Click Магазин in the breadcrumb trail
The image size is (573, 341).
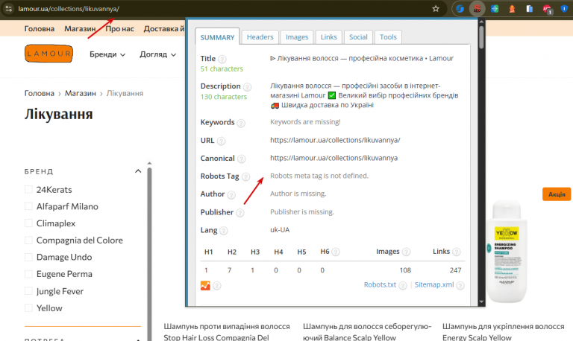pos(81,93)
